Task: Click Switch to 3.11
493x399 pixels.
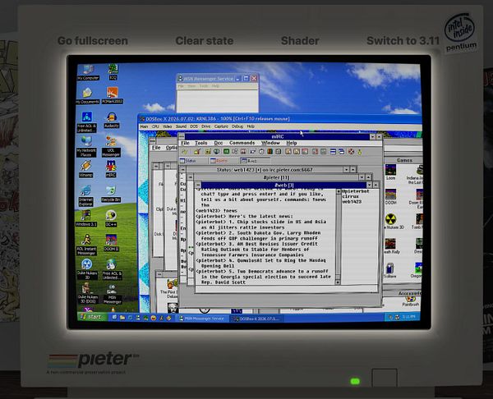Action: [403, 41]
